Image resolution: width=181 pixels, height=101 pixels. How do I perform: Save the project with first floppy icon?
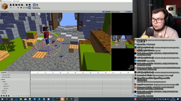point(19,5)
